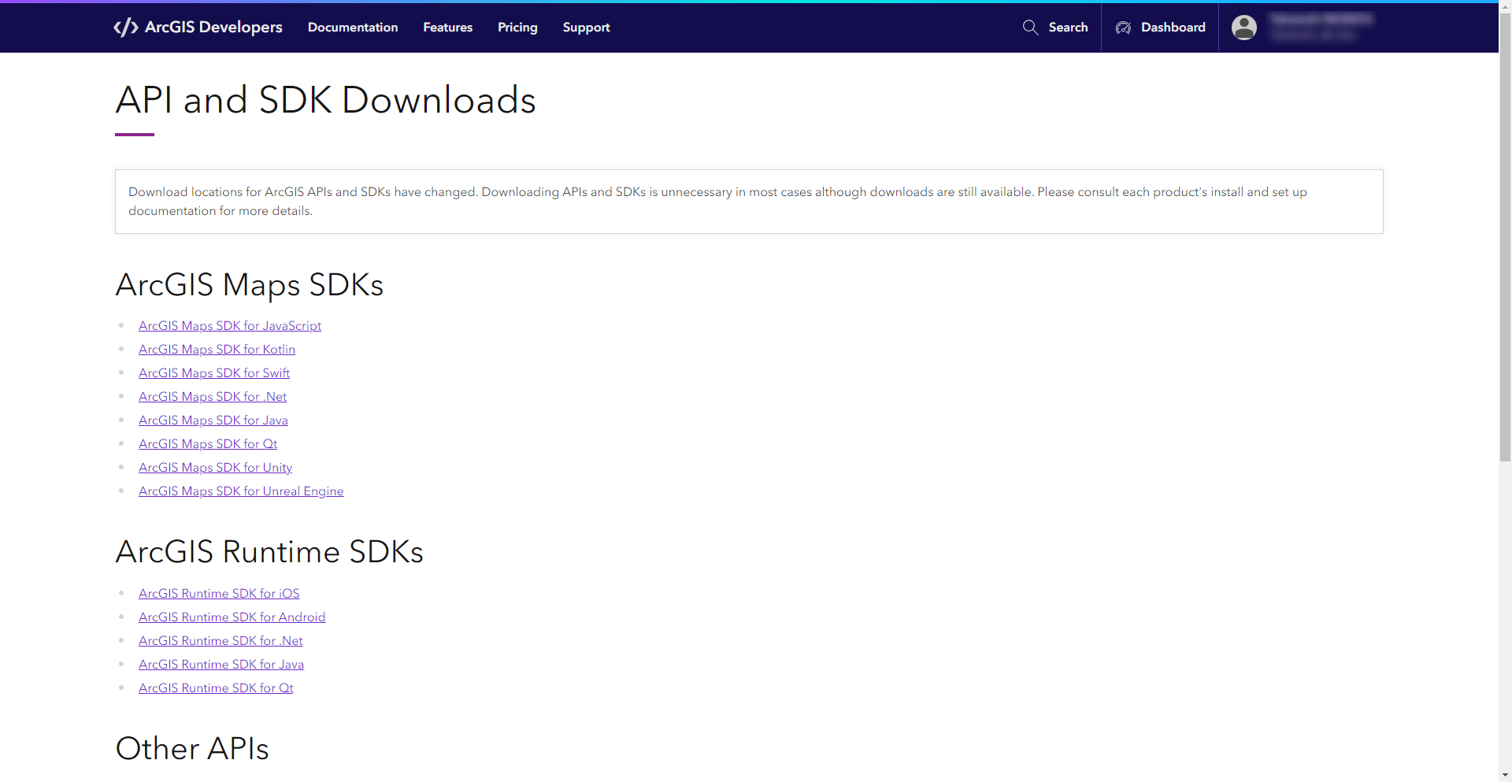Image resolution: width=1512 pixels, height=782 pixels.
Task: Open the Features menu
Action: click(x=447, y=28)
